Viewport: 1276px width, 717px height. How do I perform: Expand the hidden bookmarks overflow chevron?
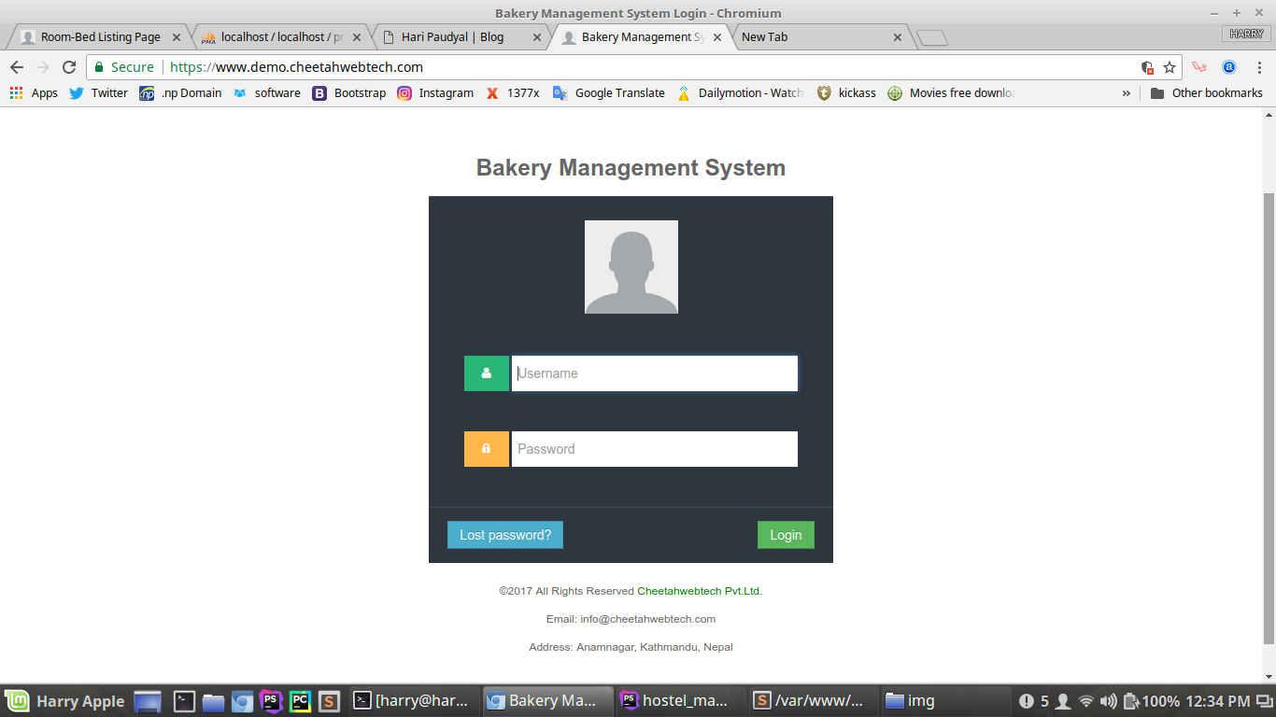(1126, 92)
